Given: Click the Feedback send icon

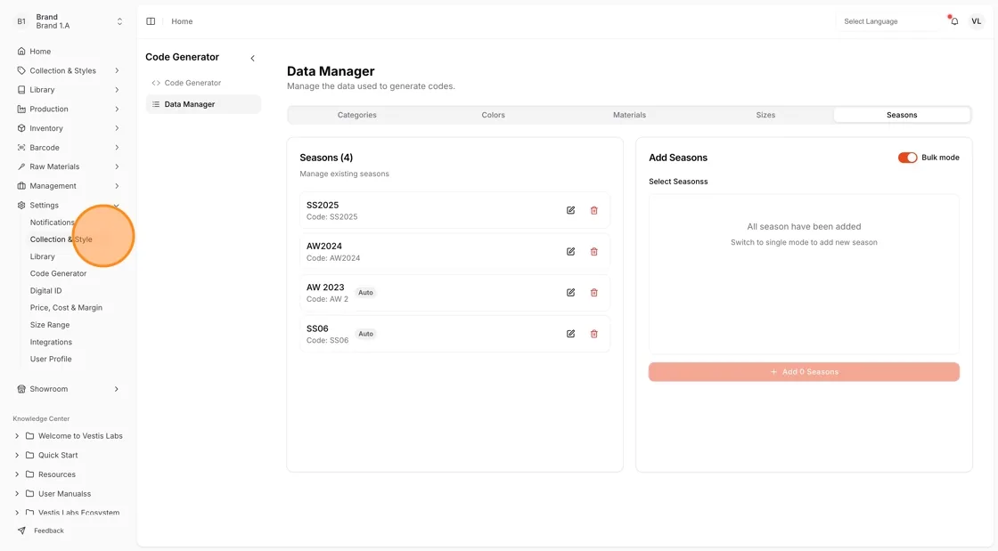Looking at the screenshot, I should tap(21, 531).
